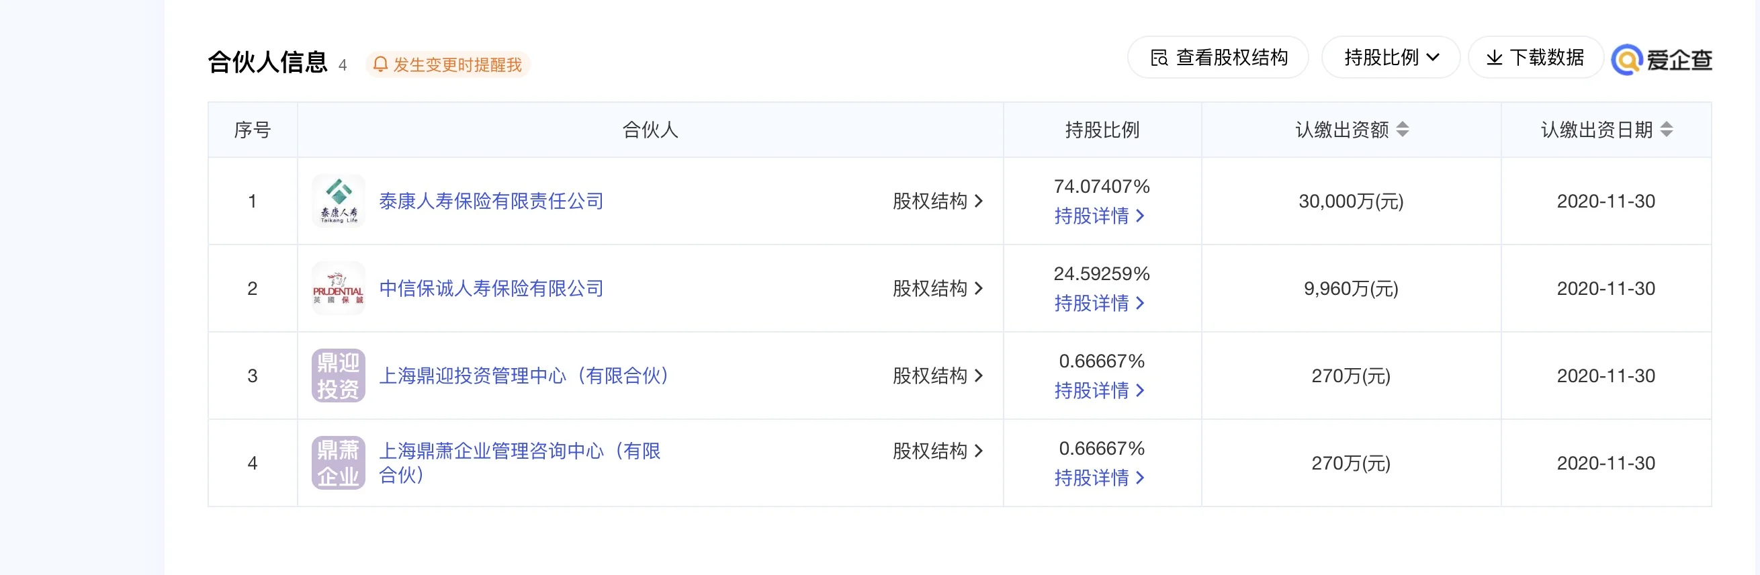Sort by 认缴出资额 column arrows
1760x575 pixels.
point(1403,129)
